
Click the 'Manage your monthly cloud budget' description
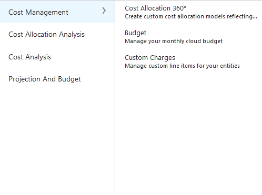coord(174,41)
